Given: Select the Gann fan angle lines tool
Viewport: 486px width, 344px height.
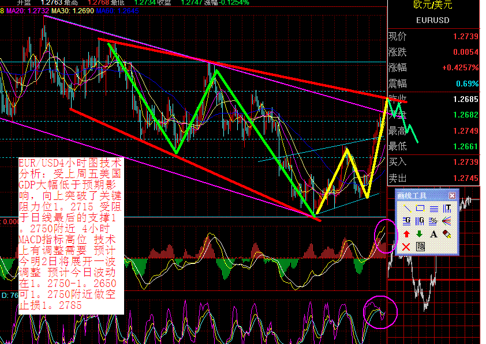Looking at the screenshot, I should (447, 221).
